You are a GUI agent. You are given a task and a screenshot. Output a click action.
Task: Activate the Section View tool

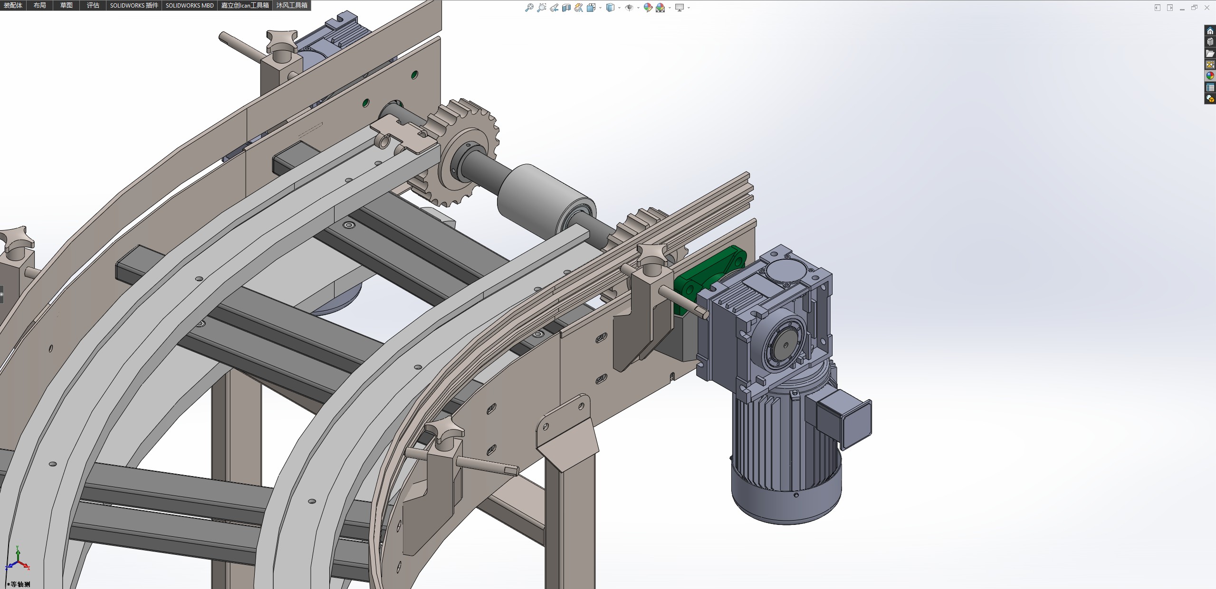pos(566,8)
